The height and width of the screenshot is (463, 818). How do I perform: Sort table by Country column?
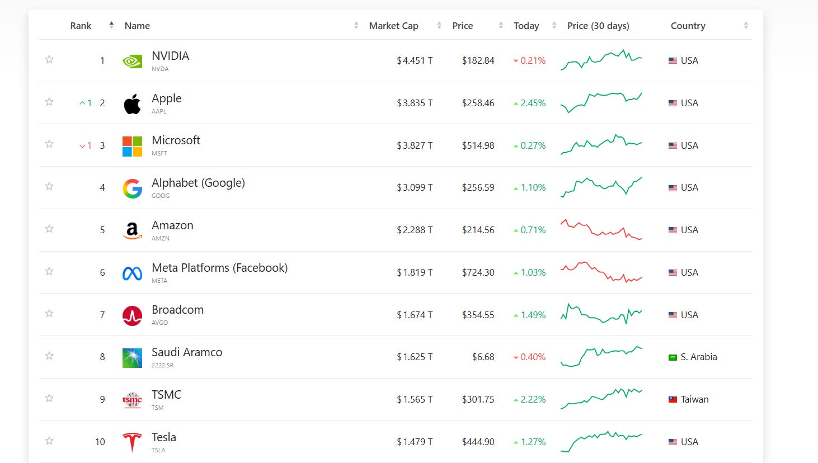pos(688,26)
